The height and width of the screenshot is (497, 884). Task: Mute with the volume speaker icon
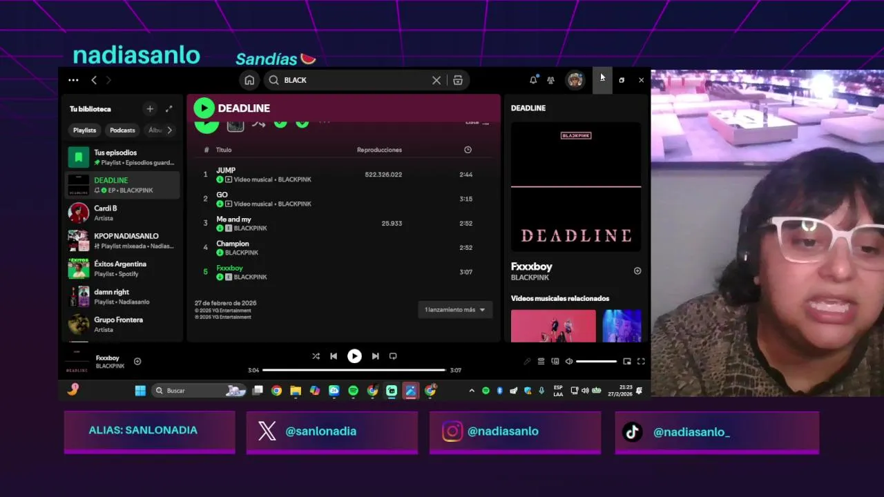[x=569, y=361]
